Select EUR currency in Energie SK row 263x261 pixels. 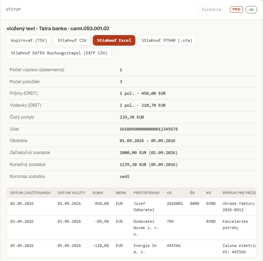(119, 246)
